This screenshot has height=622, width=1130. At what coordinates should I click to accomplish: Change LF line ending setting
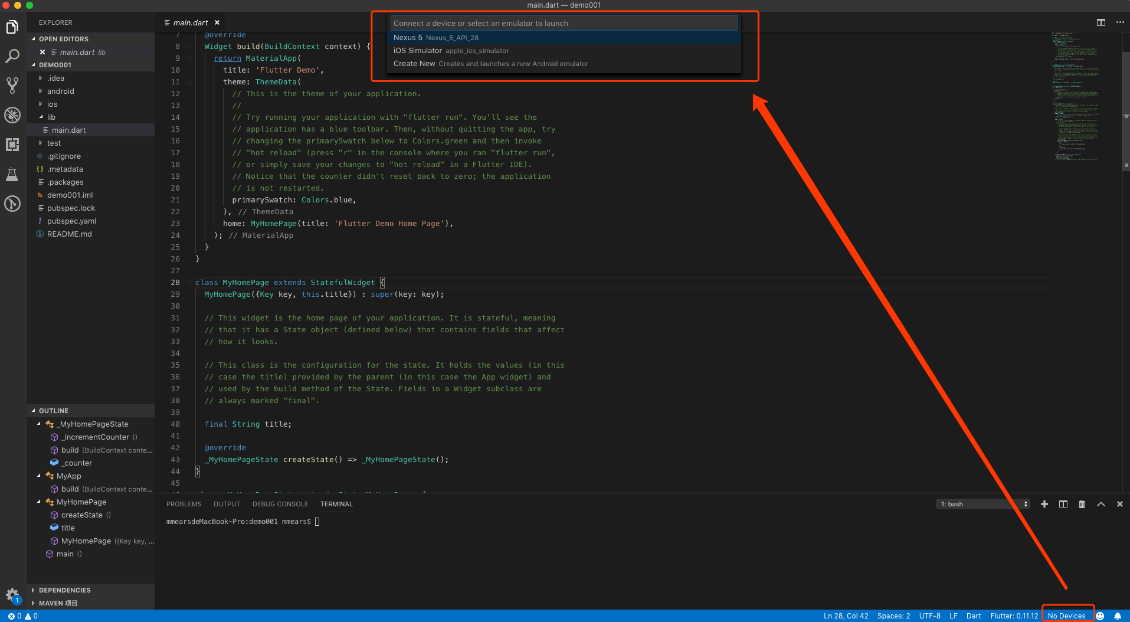click(x=954, y=616)
